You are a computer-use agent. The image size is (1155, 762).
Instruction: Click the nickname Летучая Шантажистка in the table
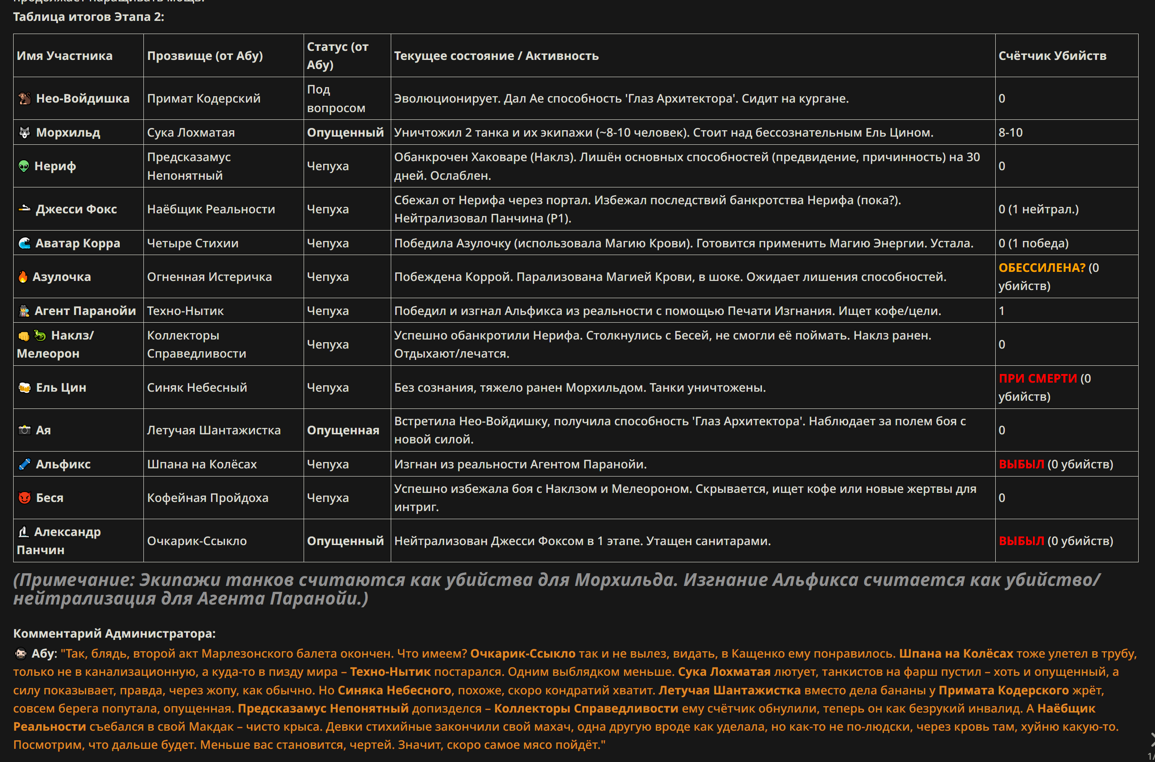click(214, 430)
